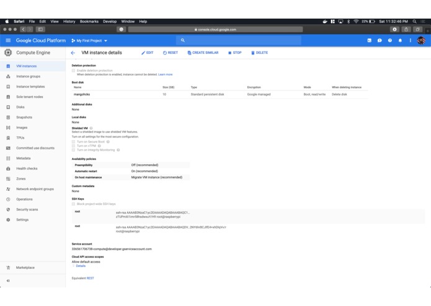Collapse the sidebar with bottom chevron
This screenshot has height=306, width=431.
[x=8, y=281]
